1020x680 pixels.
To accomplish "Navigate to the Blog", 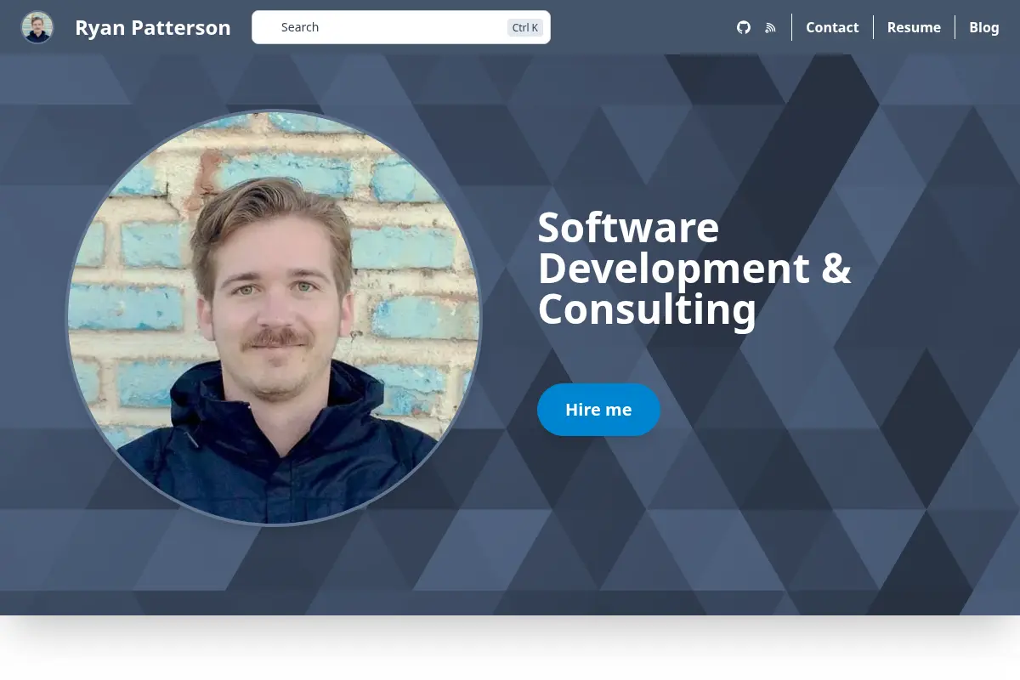I will click(x=984, y=27).
